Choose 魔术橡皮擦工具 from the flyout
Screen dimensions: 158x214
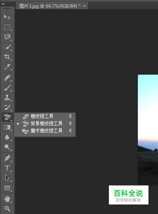45,131
